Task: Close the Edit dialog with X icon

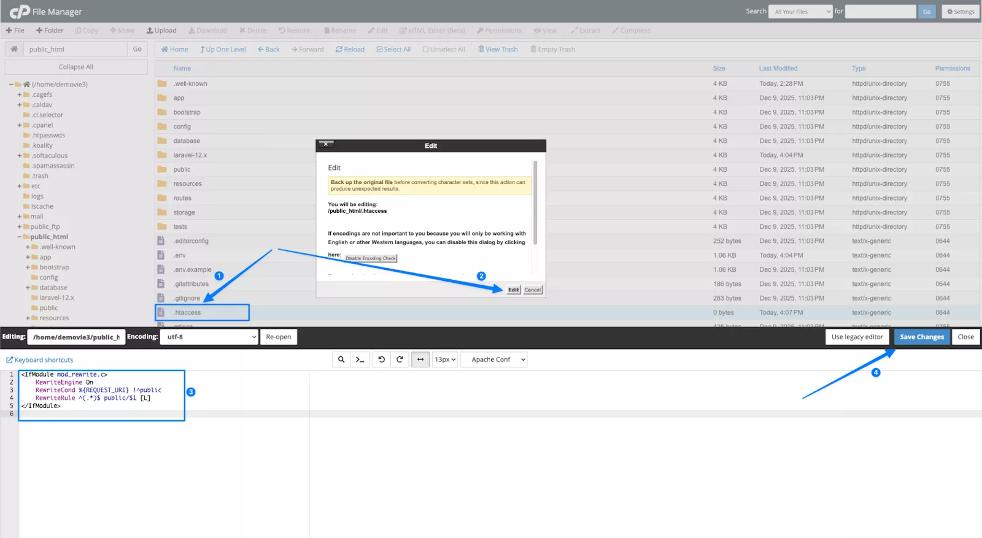Action: tap(326, 144)
